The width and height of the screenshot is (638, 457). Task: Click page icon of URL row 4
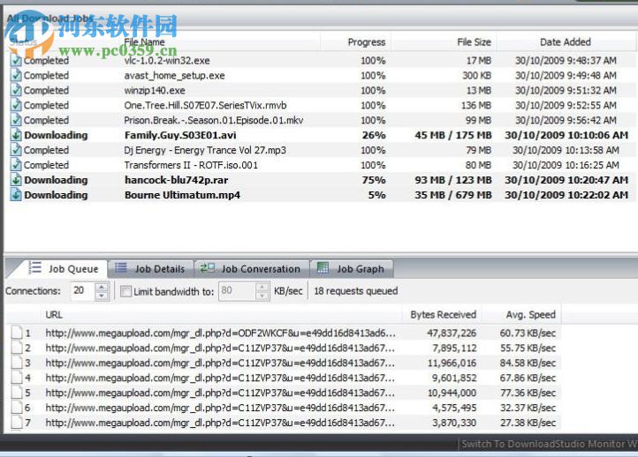pos(17,378)
